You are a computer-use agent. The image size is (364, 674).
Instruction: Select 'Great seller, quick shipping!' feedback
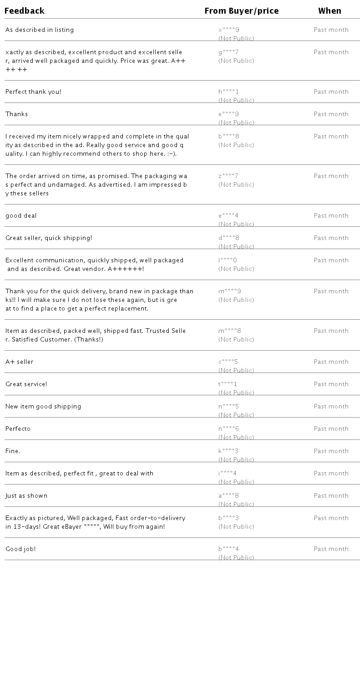click(x=49, y=238)
